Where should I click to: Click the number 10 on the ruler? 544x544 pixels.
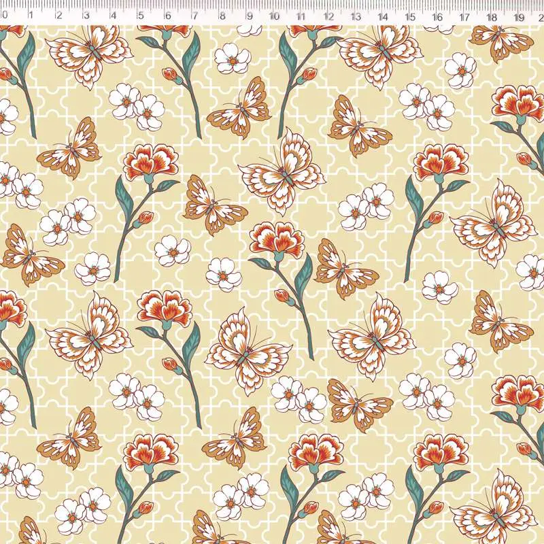click(x=275, y=16)
